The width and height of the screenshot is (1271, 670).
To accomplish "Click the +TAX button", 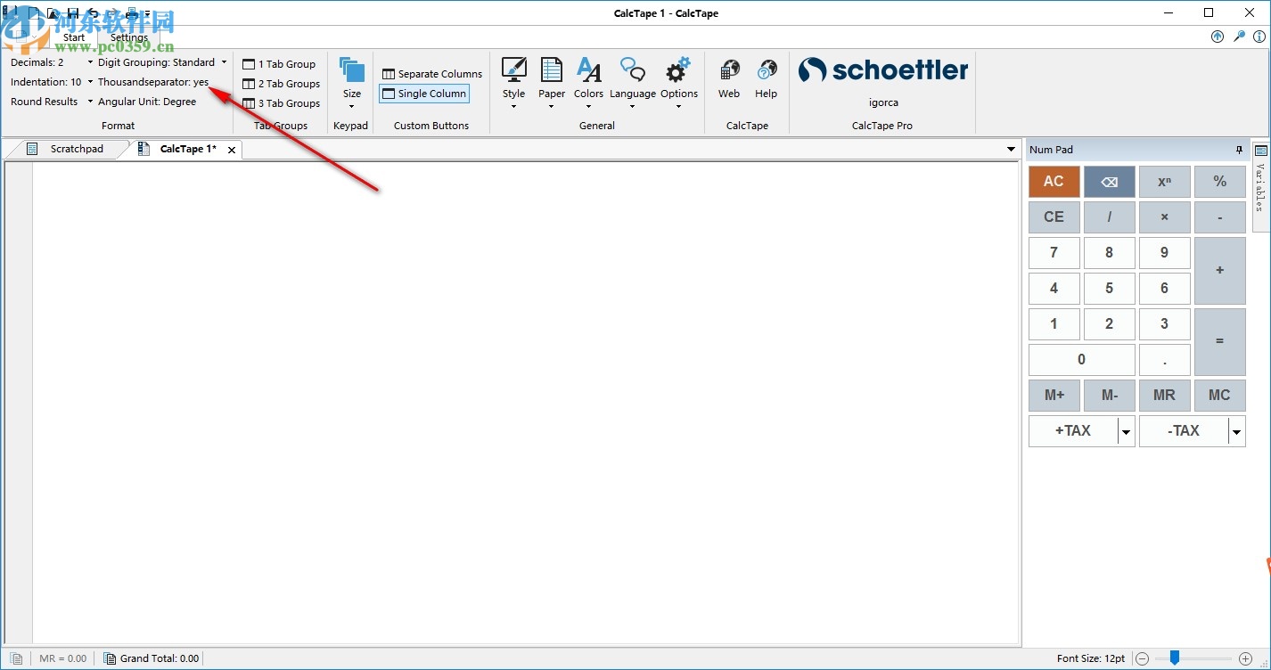I will [1073, 431].
